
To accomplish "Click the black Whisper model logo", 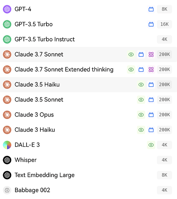I will point(7,160).
